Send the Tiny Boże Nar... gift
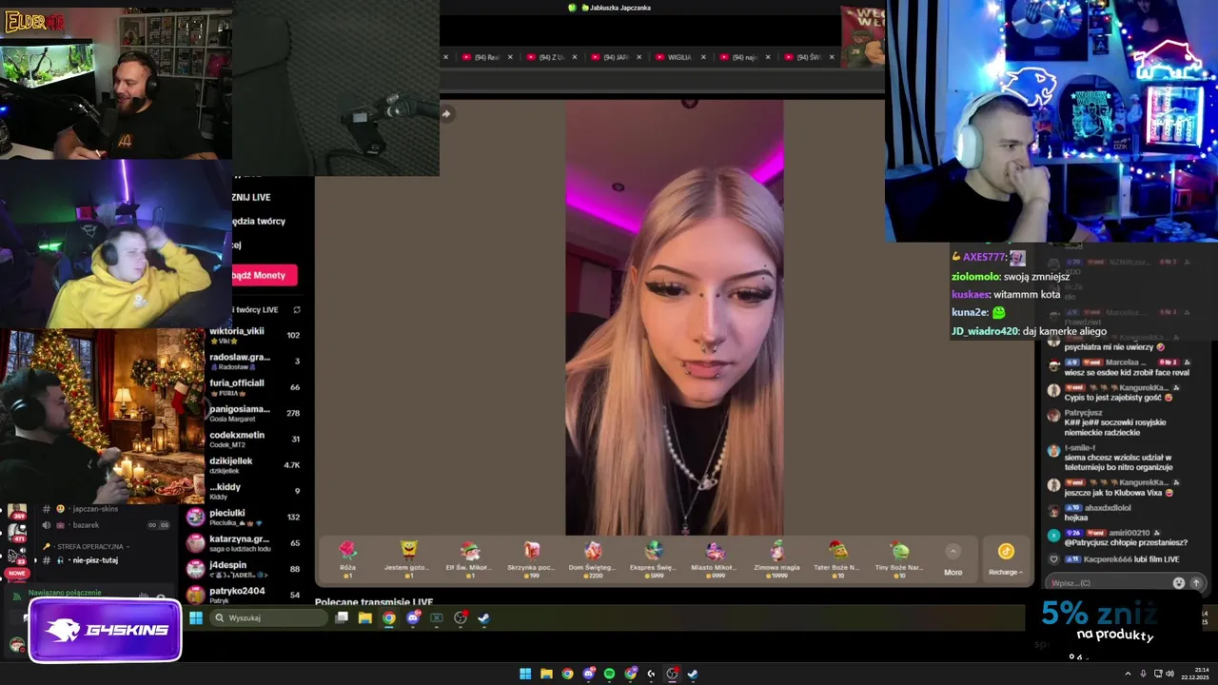The width and height of the screenshot is (1218, 685). click(899, 558)
